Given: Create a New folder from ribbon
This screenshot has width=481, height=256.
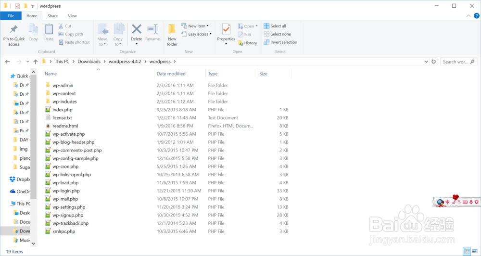Looking at the screenshot, I should point(172,35).
